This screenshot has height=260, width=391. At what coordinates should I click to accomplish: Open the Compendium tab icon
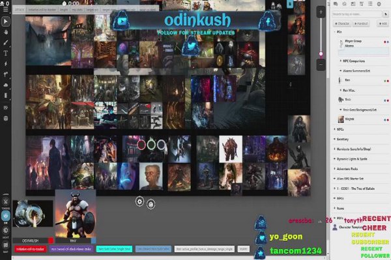362,4
